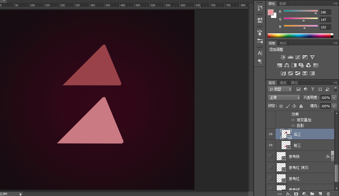
Task: Filter layers by type layers icon
Action: (x=313, y=89)
